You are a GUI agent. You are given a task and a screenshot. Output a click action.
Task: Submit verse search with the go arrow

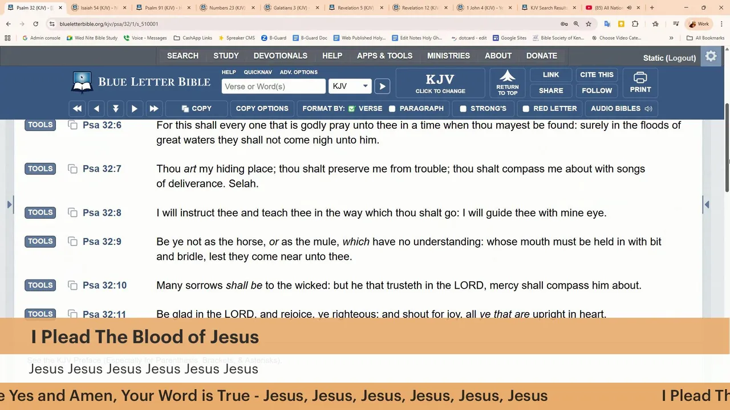point(382,86)
